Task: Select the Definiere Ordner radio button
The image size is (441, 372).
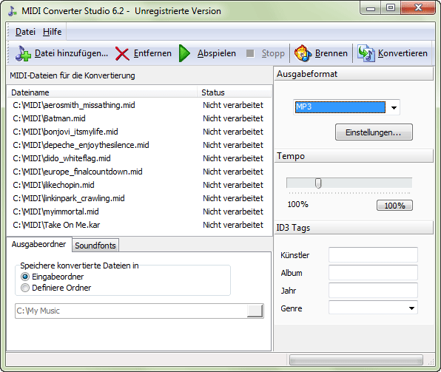Action: [x=25, y=288]
